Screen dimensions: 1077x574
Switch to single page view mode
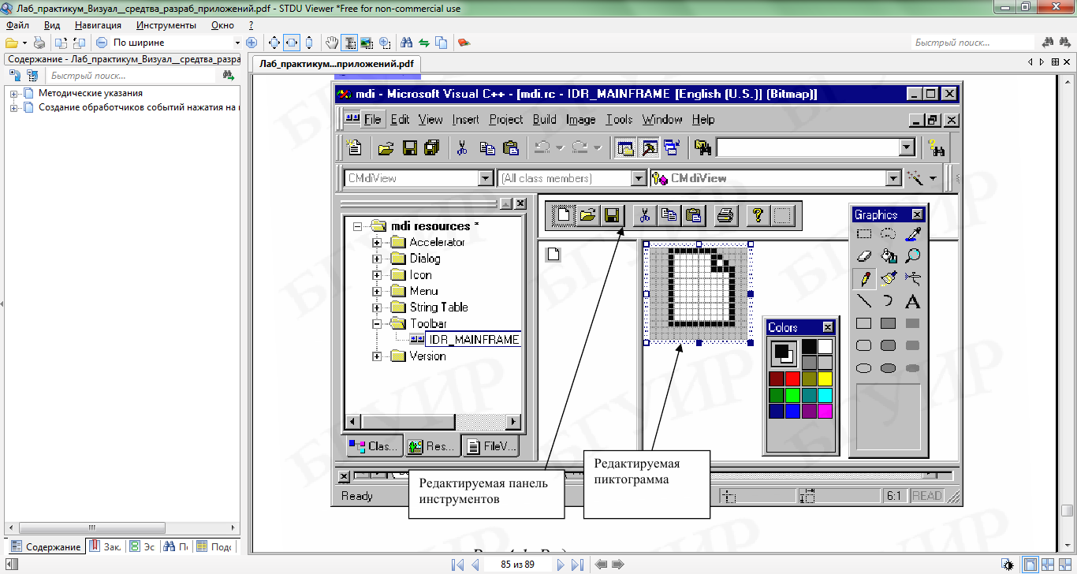point(1030,565)
